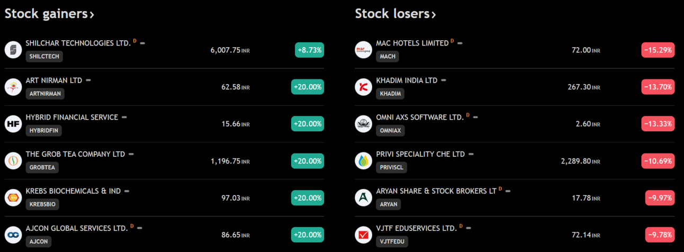Click the Khadim India red K logo

click(364, 87)
